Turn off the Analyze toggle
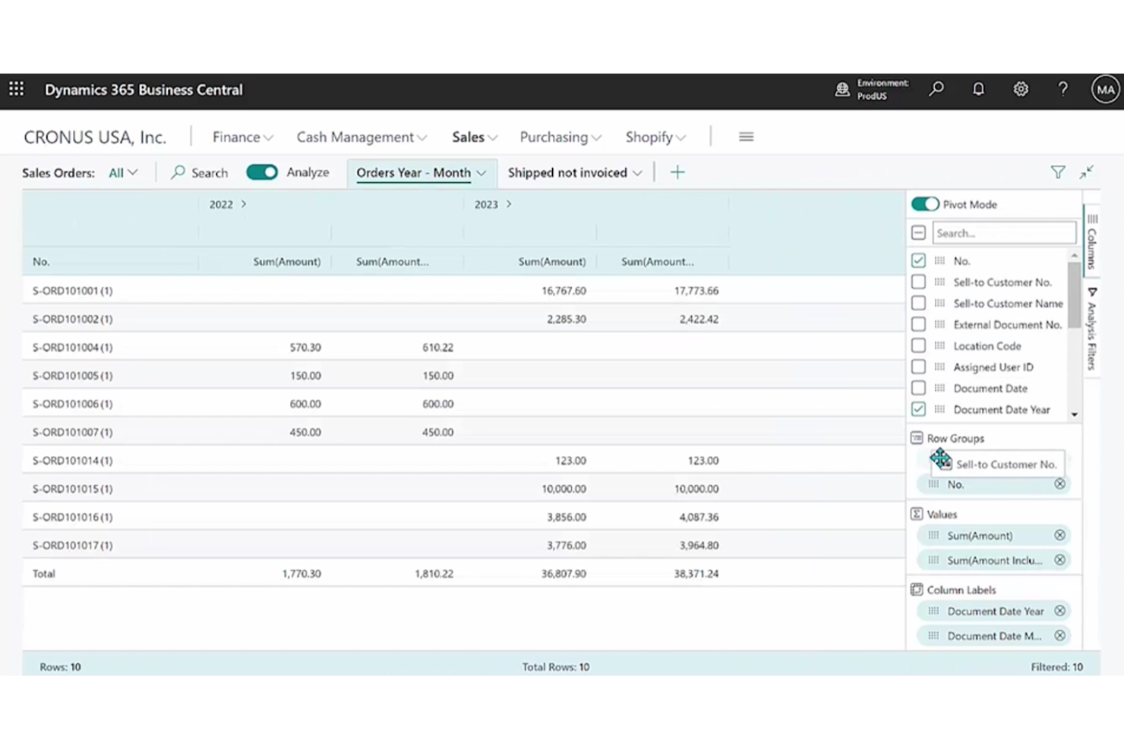This screenshot has height=749, width=1124. (262, 172)
